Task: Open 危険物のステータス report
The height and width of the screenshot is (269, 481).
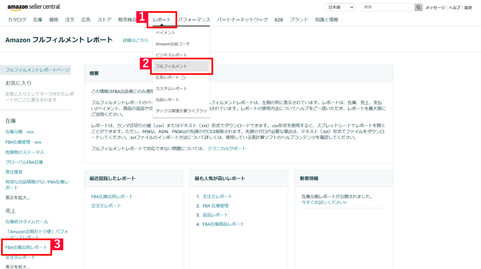Action: pos(24,152)
